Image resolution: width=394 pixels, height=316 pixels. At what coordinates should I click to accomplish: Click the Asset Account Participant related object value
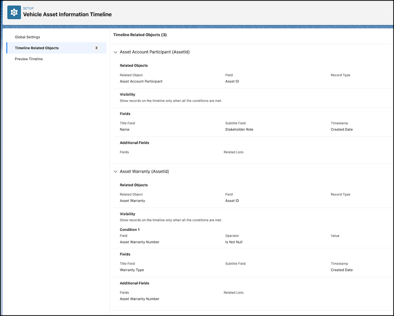[x=141, y=81]
